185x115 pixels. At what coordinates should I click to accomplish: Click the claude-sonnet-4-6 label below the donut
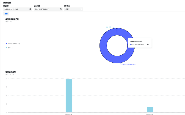click(x=129, y=64)
